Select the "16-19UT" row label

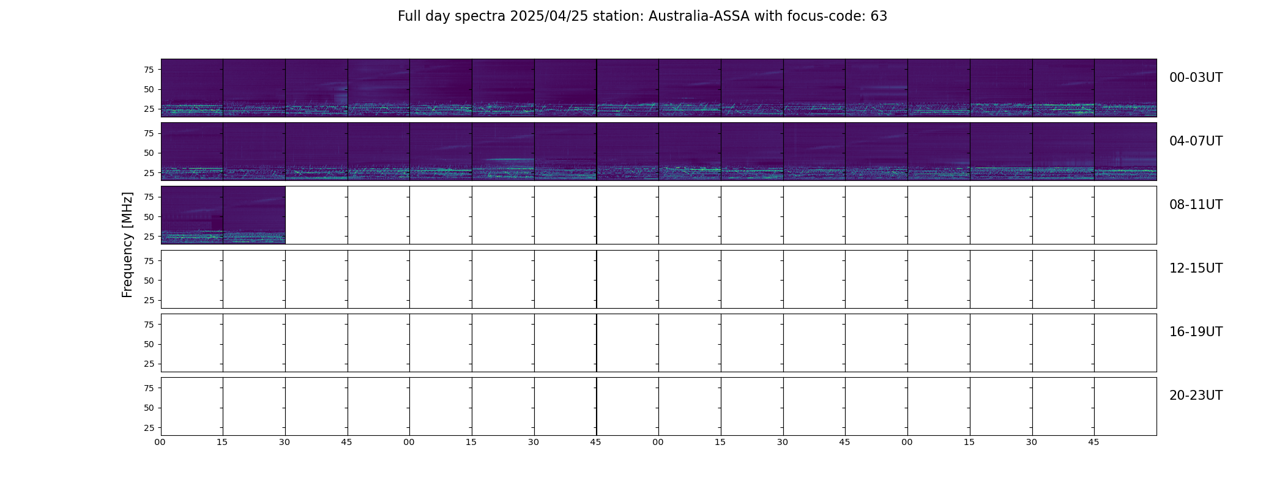(1196, 332)
